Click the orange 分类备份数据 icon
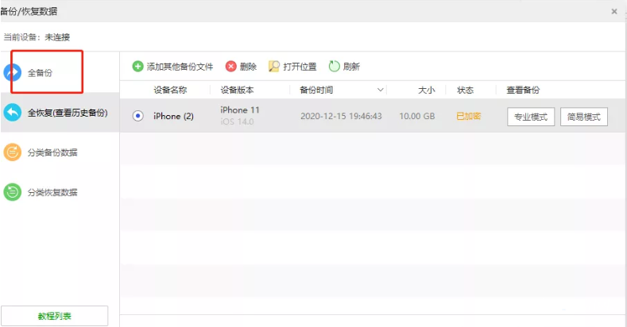627x327 pixels. point(13,152)
